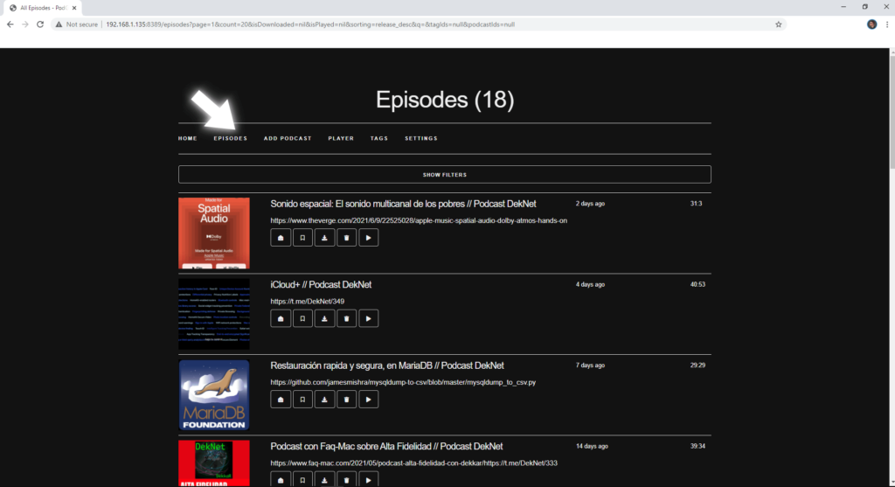Open the Player menu item

(341, 138)
